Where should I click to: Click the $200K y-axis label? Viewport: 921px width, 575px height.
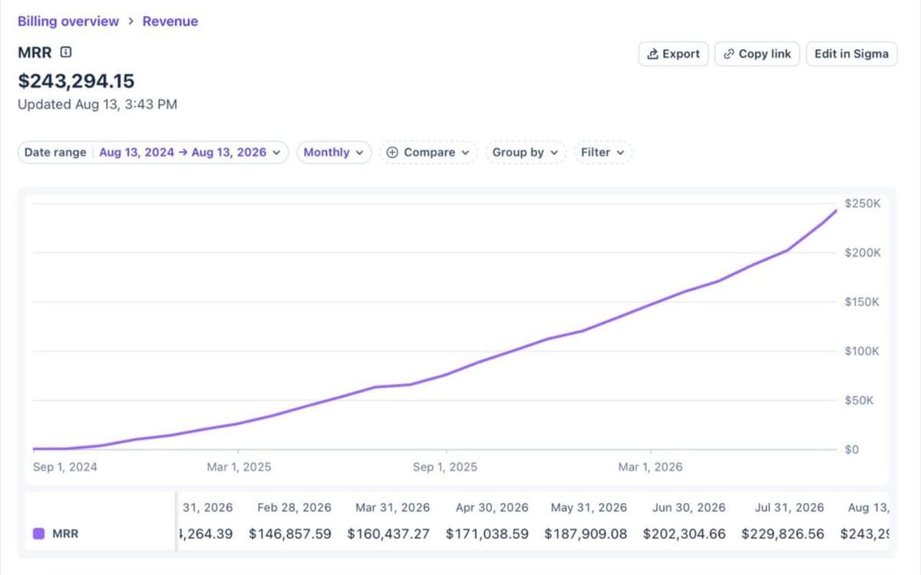(x=862, y=253)
